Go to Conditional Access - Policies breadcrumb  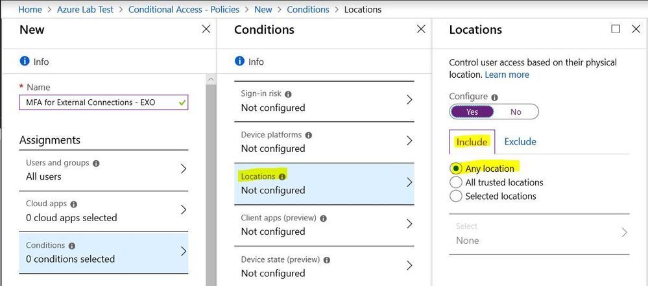(x=184, y=10)
